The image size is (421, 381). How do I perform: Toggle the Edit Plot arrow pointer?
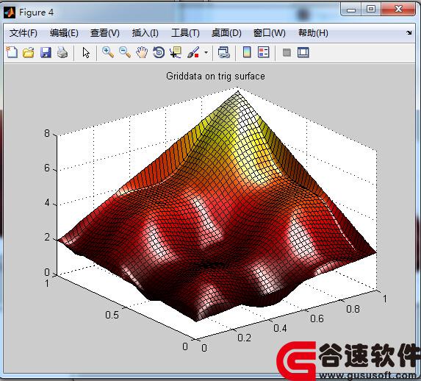click(86, 52)
